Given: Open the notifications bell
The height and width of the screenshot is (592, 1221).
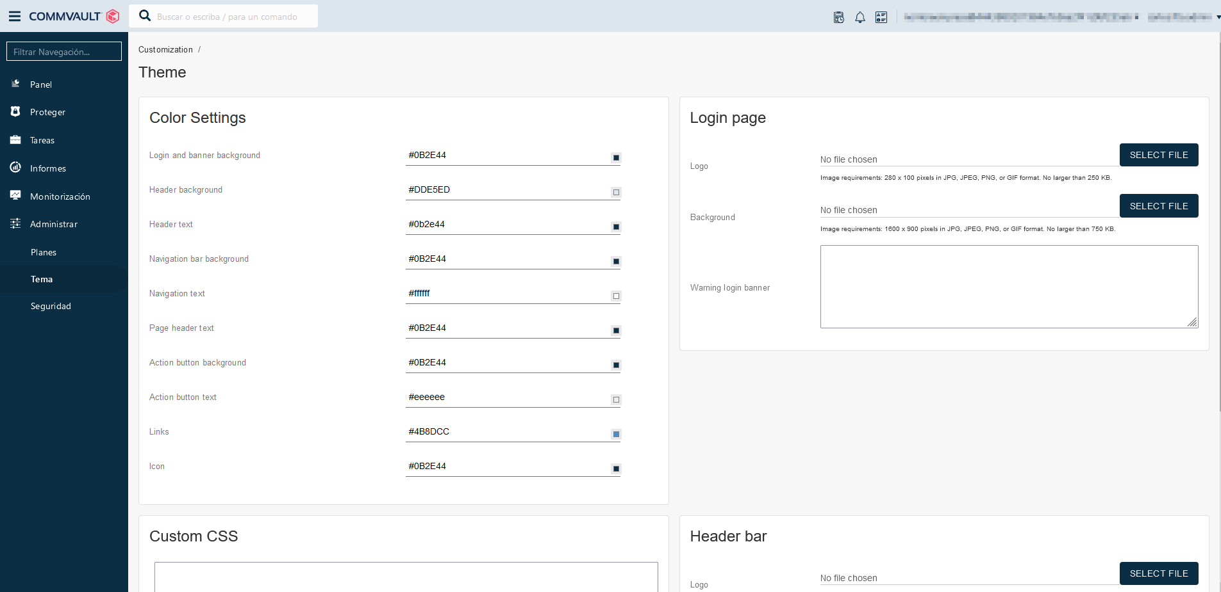Looking at the screenshot, I should (860, 17).
